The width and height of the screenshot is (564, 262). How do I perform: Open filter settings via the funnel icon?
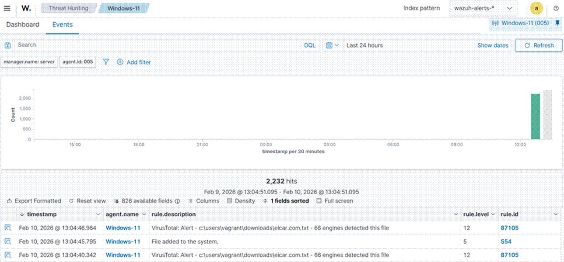pos(106,62)
